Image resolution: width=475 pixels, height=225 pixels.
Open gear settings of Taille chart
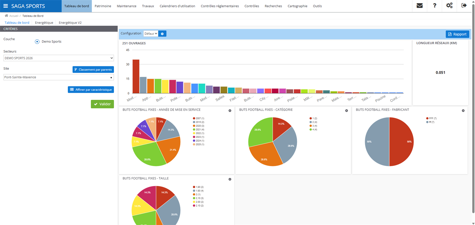tap(230, 179)
